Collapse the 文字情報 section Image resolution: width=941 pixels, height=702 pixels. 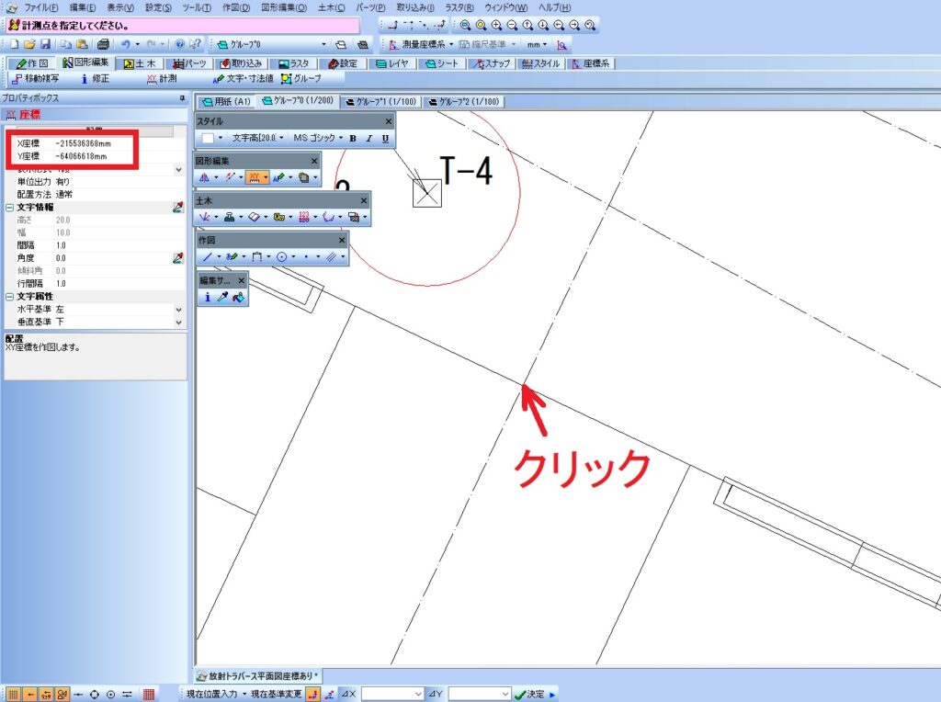tap(8, 208)
